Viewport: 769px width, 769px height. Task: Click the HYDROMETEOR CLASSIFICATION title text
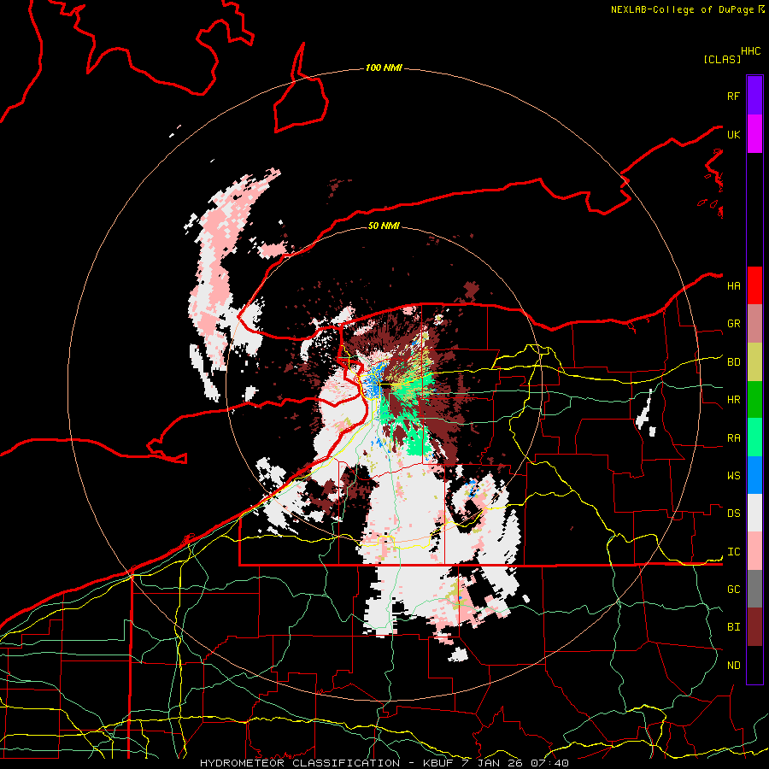pos(300,763)
